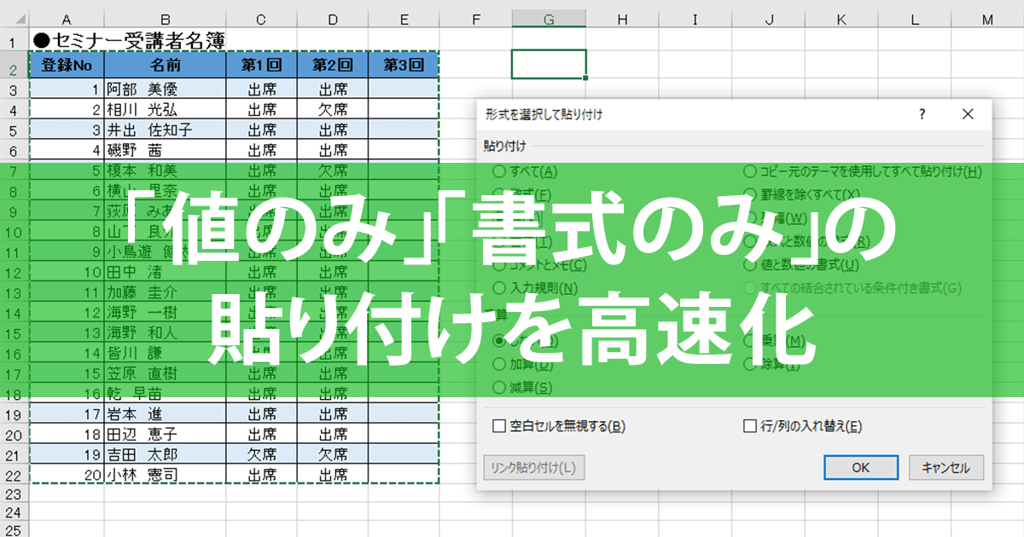This screenshot has width=1024, height=537.
Task: Select column E header
Action: tap(404, 19)
